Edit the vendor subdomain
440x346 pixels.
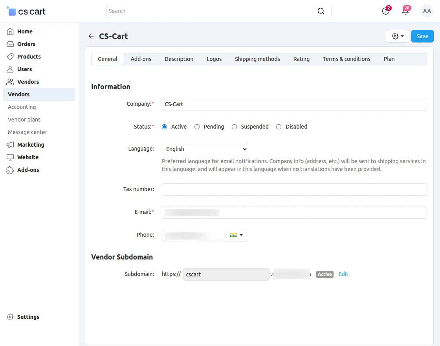click(343, 274)
